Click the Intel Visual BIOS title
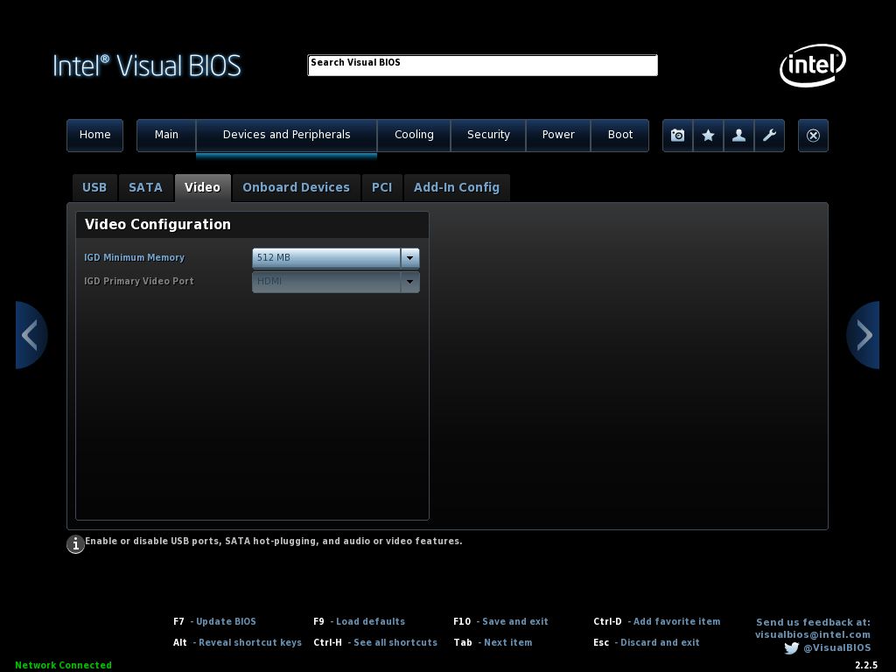This screenshot has height=672, width=896. pos(147,66)
